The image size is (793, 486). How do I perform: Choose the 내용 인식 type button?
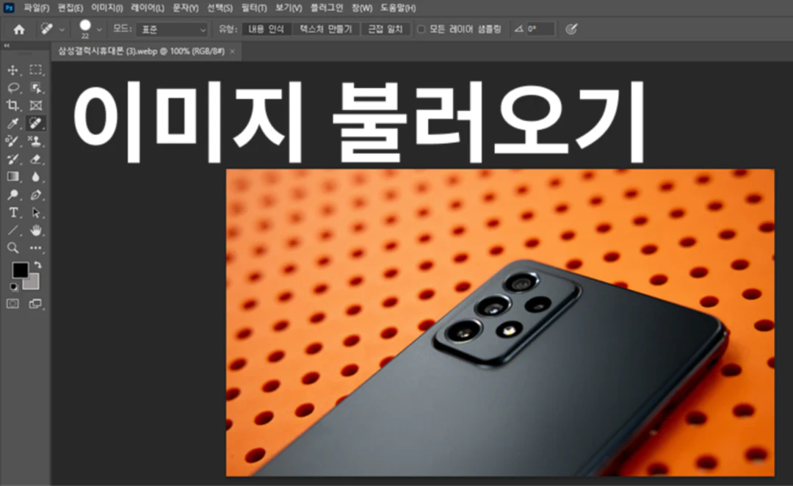point(266,29)
